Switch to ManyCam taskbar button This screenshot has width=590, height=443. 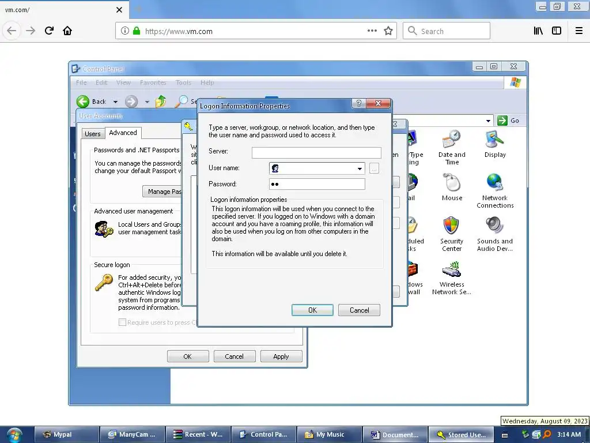[x=133, y=434]
